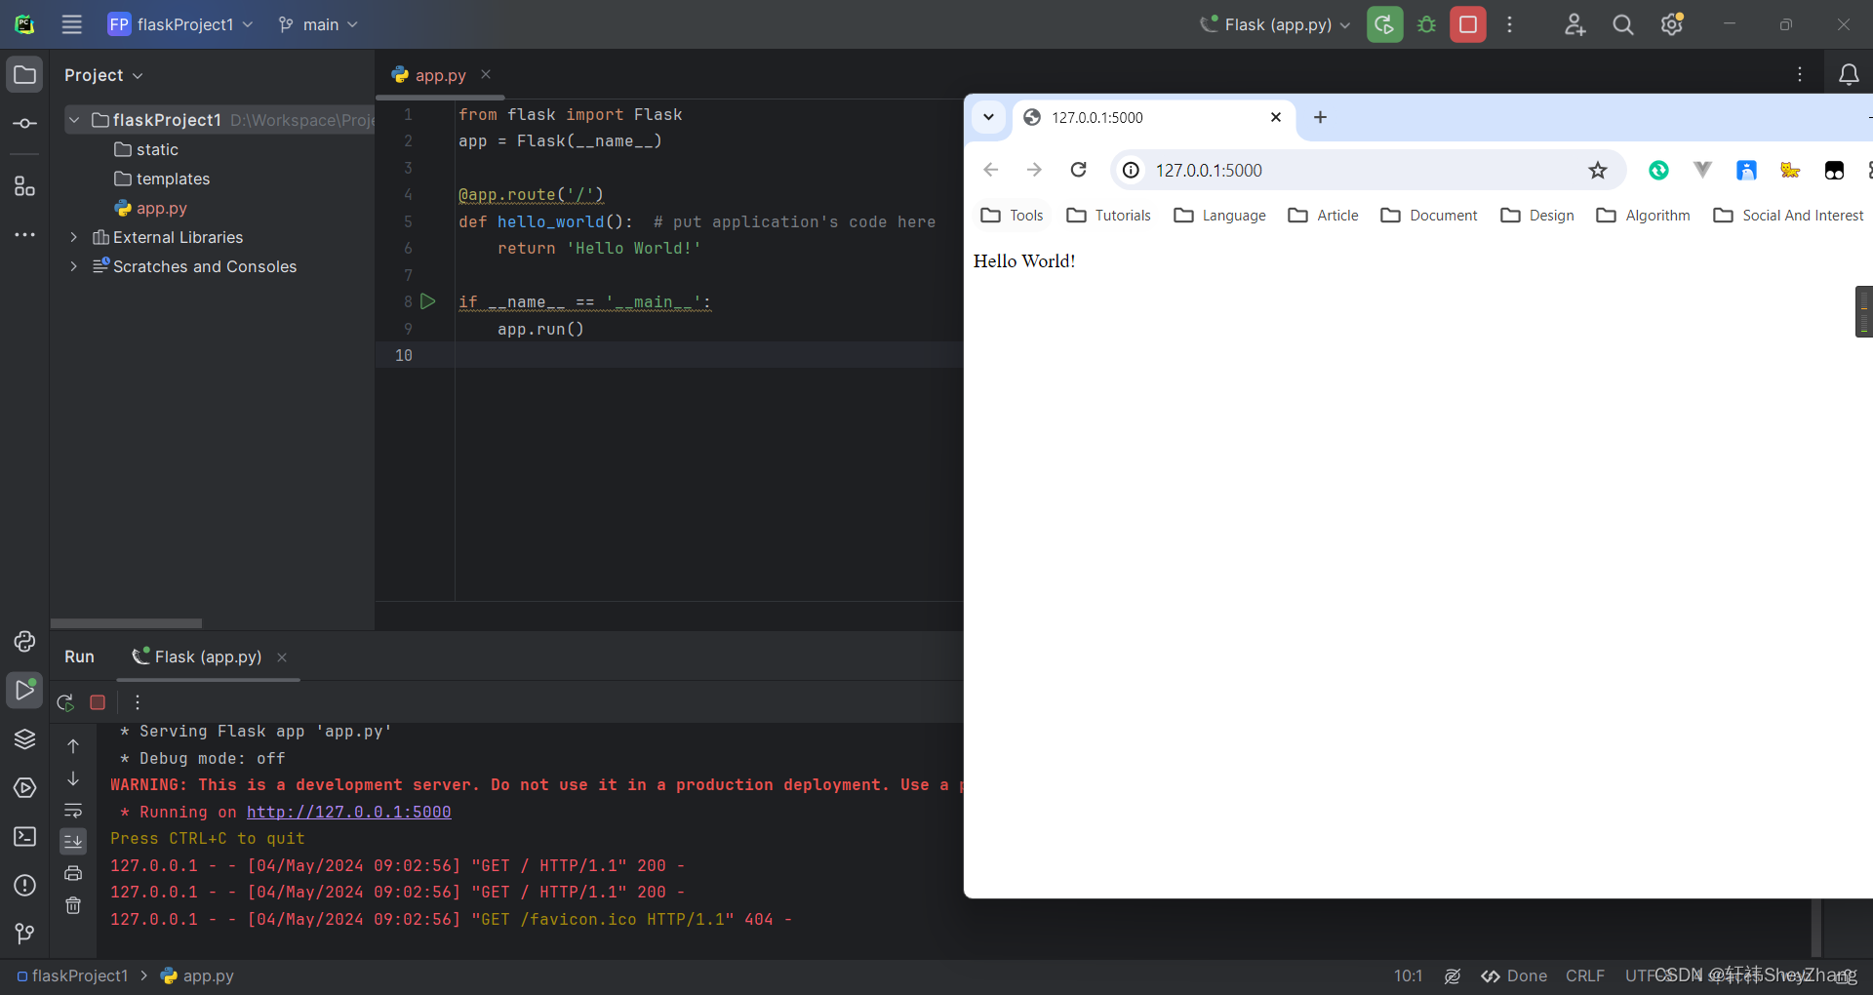Open the Tools bookmark folder
The height and width of the screenshot is (995, 1873).
[1013, 216]
